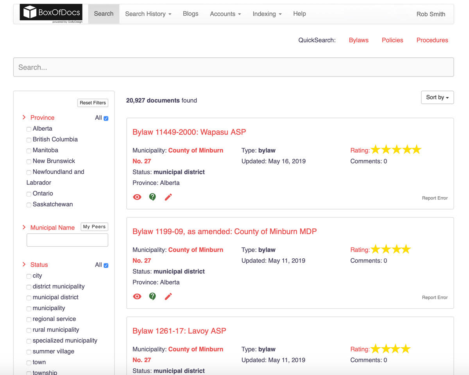
Task: Report Error on Wapasu ASP bylaw
Action: click(435, 198)
